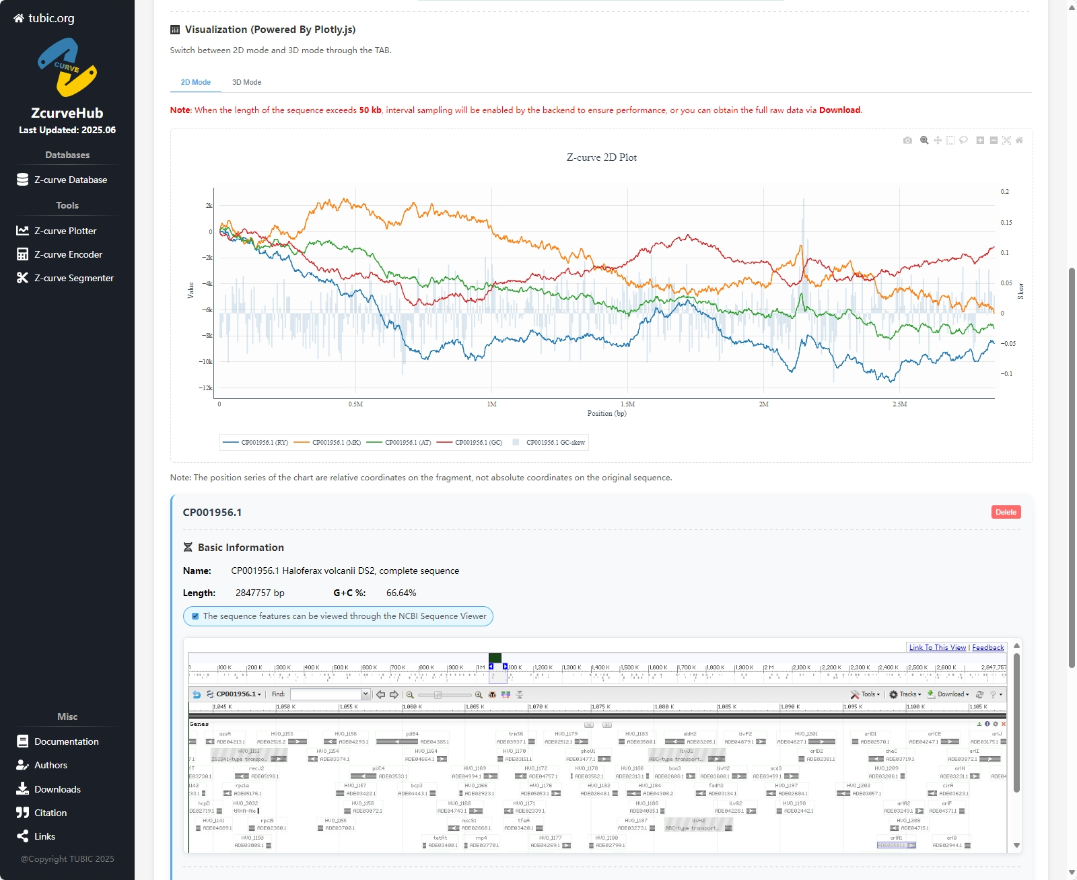Zoom in on the Z-curve plot

pos(980,141)
